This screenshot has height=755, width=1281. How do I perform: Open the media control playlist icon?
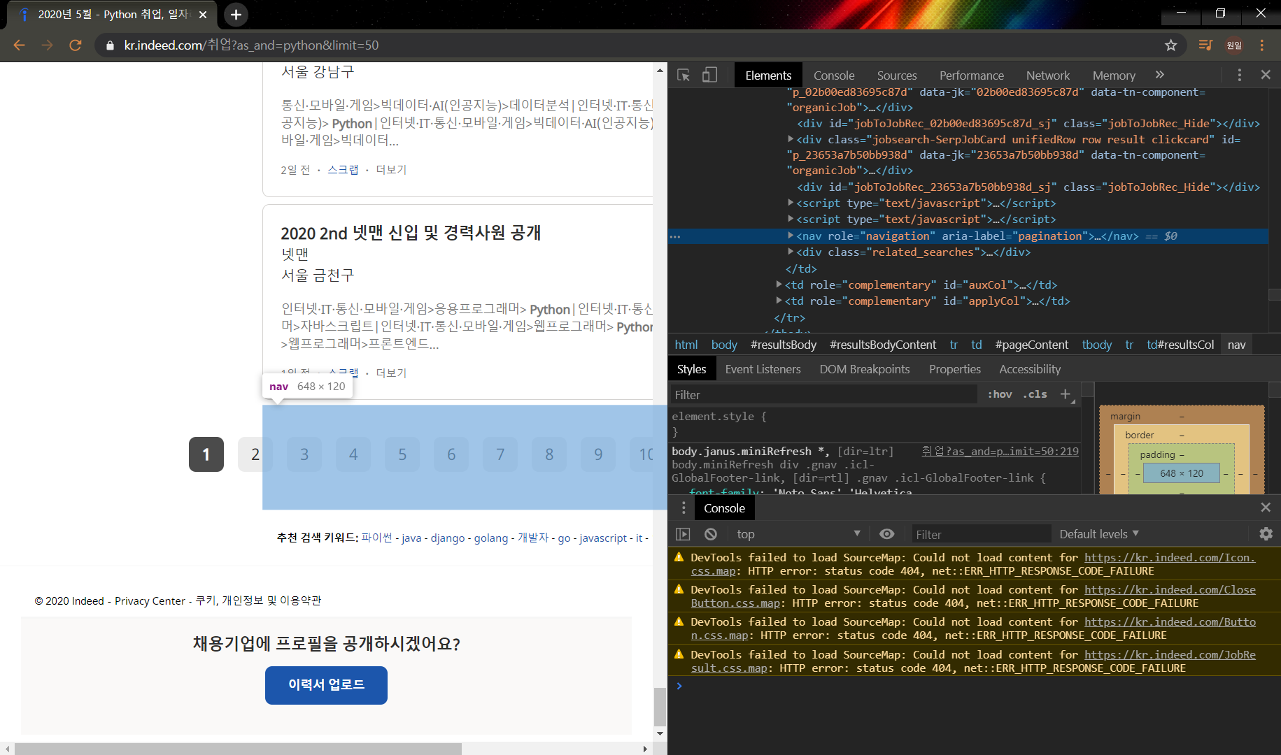pos(1205,45)
